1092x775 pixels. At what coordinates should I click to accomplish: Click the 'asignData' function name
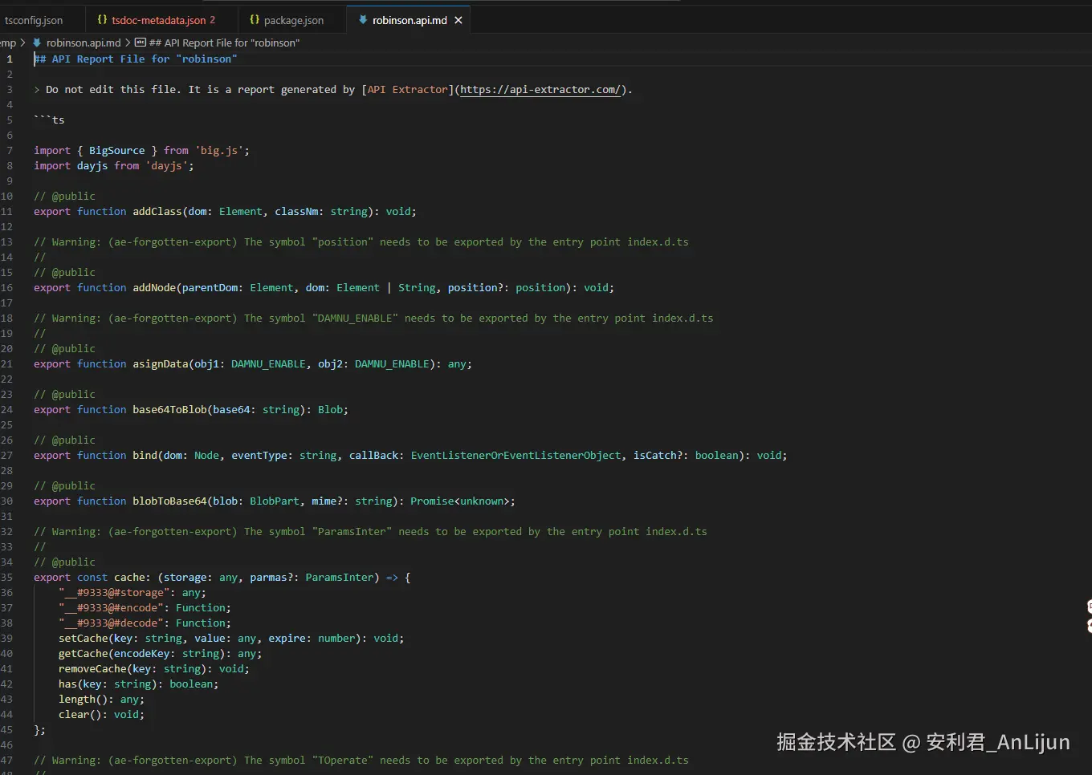161,364
